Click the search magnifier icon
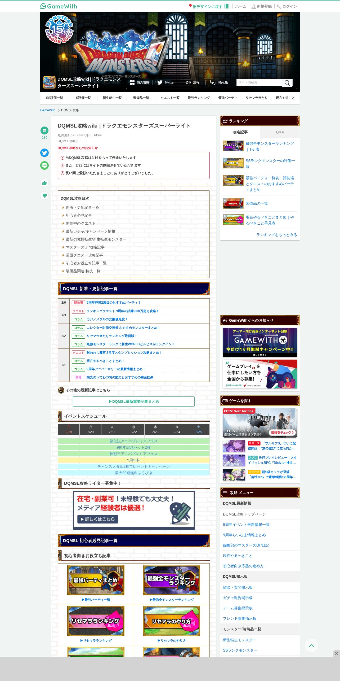 287,83
